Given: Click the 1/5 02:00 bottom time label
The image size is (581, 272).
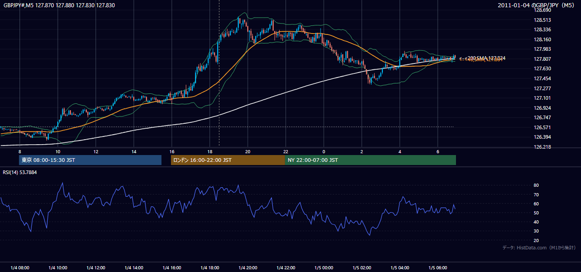Looking at the screenshot, I should pos(362,267).
